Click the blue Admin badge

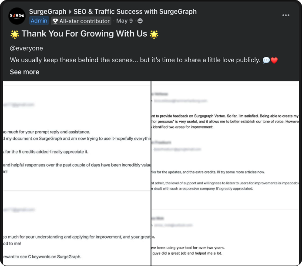point(39,21)
